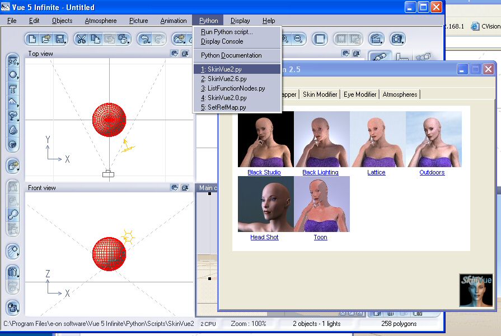Add a plant with the tree icon
Image resolution: width=501 pixels, height=336 pixels.
pos(13,116)
